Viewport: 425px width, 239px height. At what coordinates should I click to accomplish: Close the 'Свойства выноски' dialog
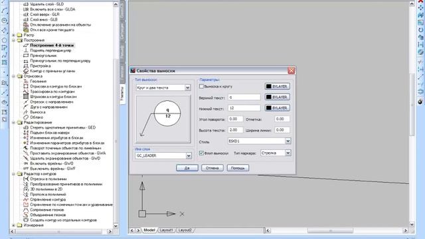tap(291, 71)
